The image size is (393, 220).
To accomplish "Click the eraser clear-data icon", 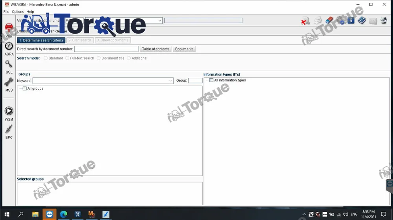I will (329, 20).
